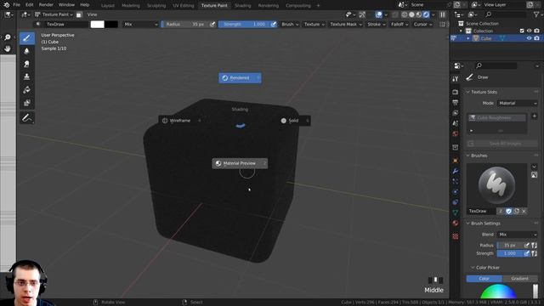Open the File menu
Screen dimensions: 544x306
16,5
